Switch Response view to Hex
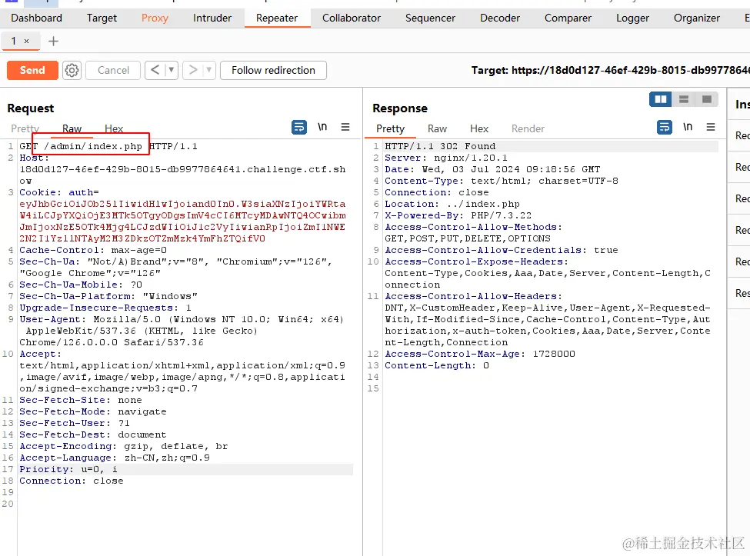 point(478,128)
